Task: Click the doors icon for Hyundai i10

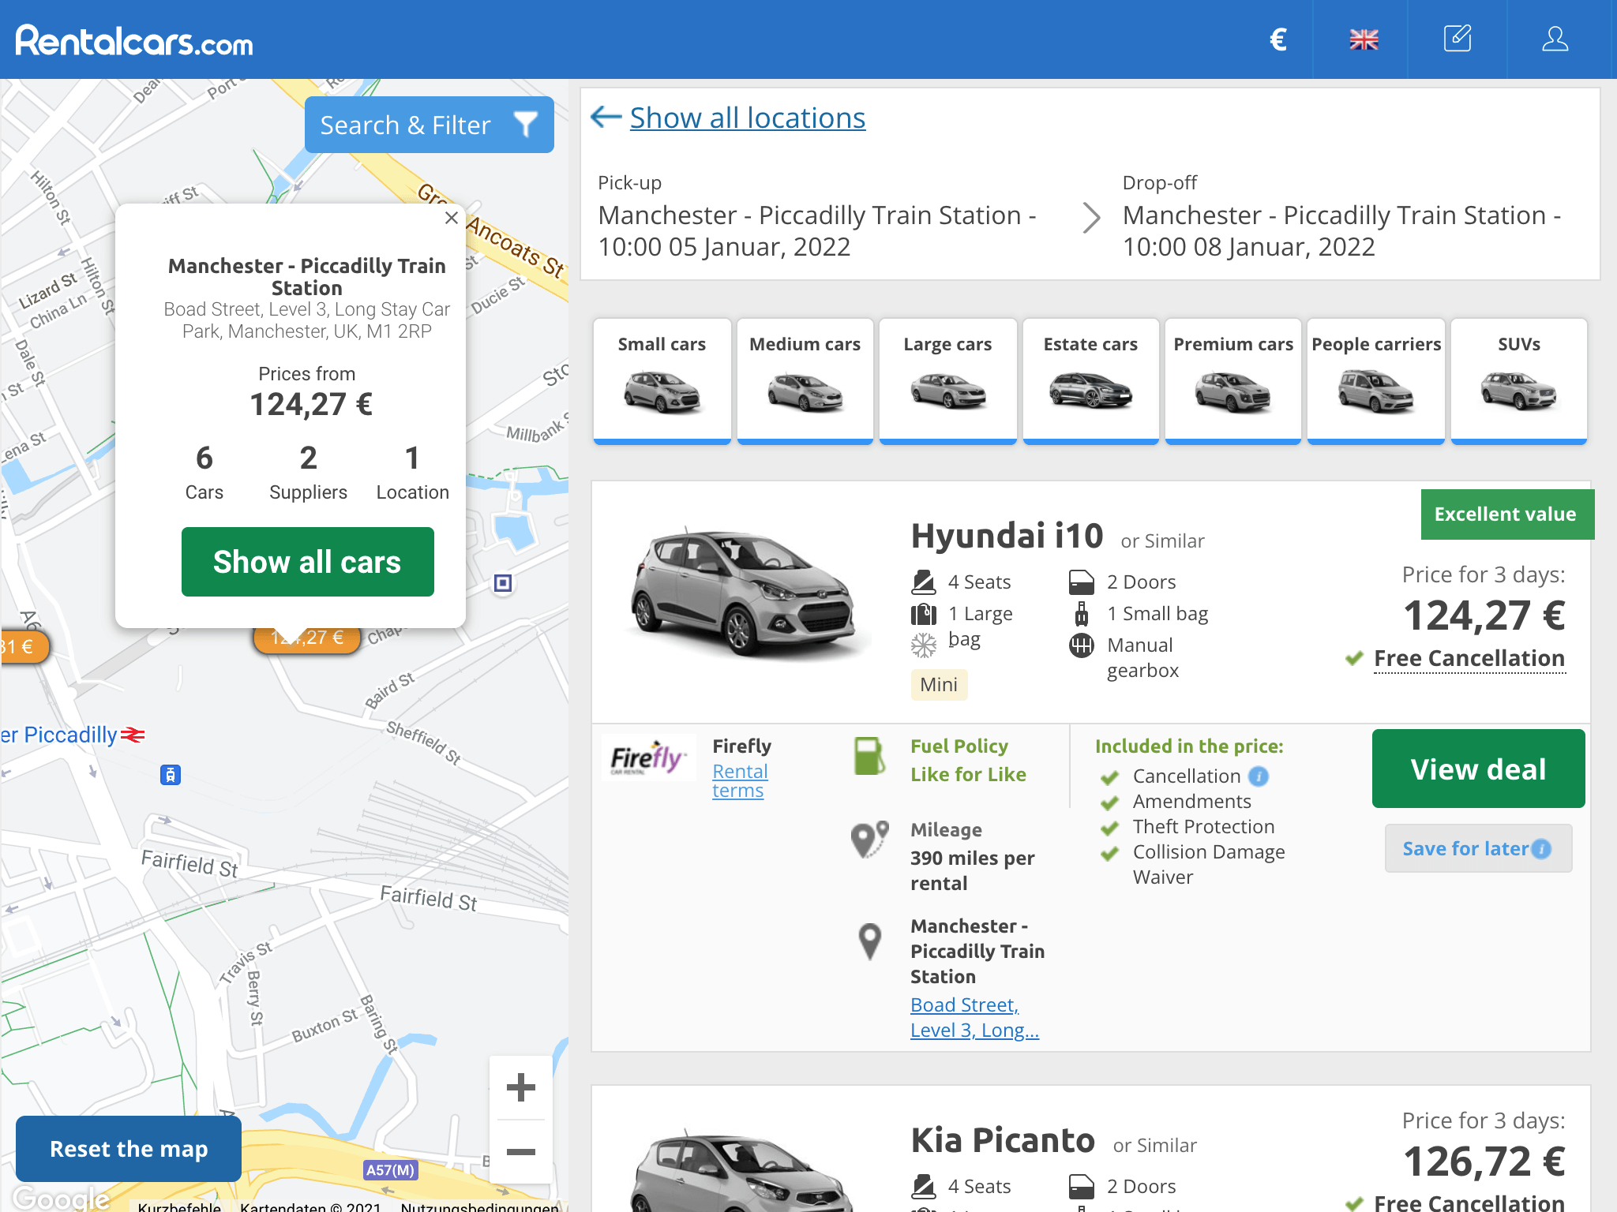Action: (1082, 582)
